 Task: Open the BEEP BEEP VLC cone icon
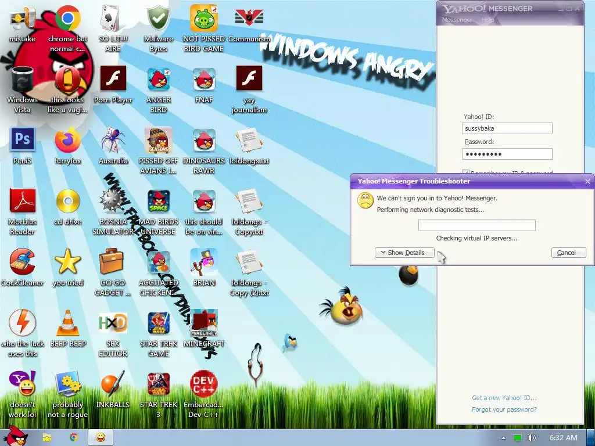67,322
